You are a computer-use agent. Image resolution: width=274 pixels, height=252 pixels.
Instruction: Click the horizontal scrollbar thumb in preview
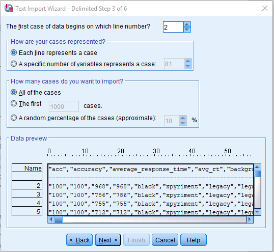pos(59,219)
